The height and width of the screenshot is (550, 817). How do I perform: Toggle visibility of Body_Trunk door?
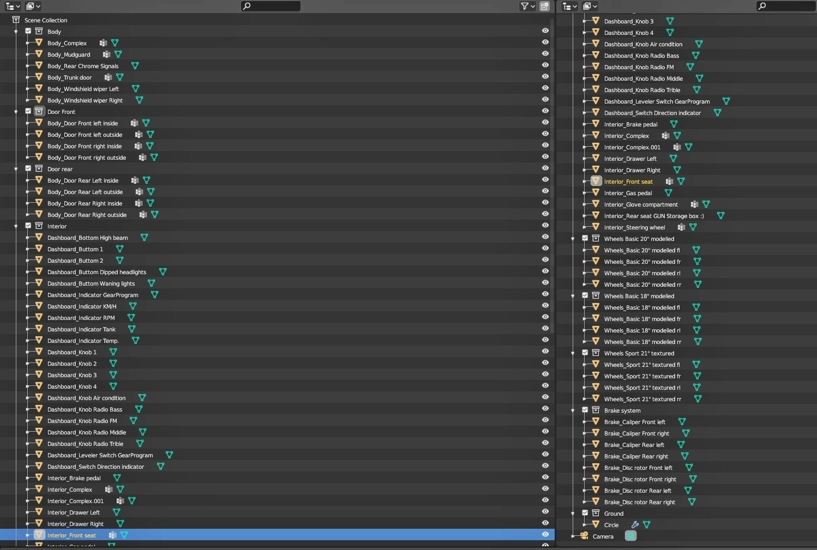[545, 77]
